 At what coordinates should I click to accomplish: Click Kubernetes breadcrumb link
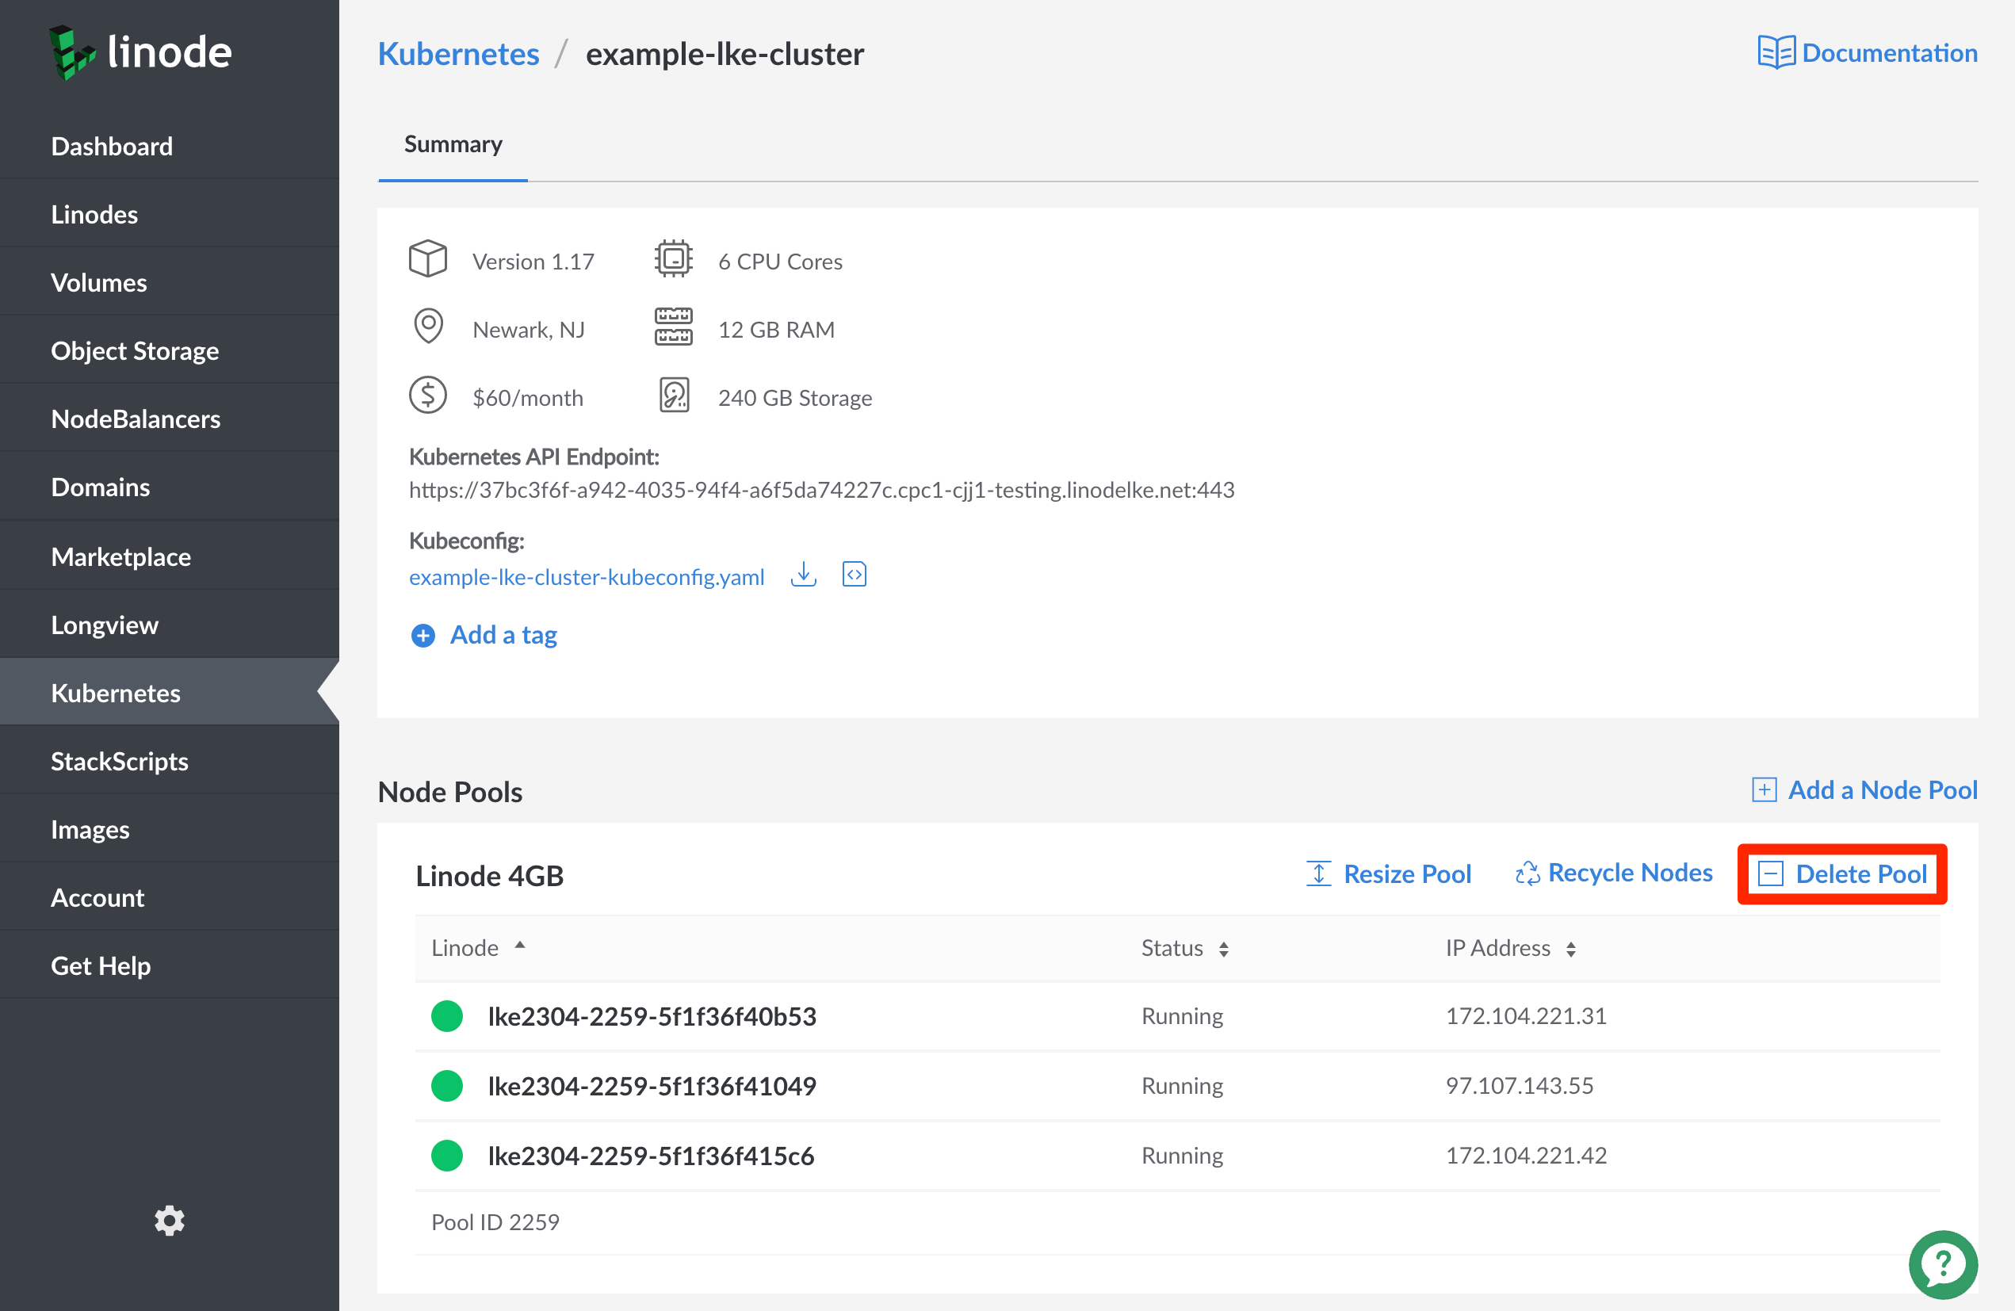pyautogui.click(x=458, y=53)
